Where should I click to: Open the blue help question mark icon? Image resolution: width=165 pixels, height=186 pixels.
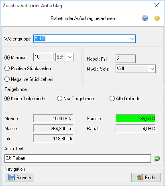coord(145,18)
